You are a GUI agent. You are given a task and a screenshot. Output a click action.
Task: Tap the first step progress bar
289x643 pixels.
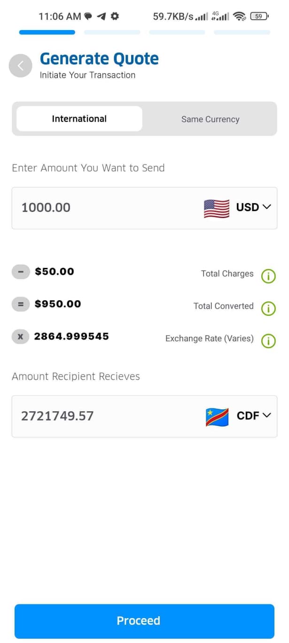pyautogui.click(x=47, y=32)
